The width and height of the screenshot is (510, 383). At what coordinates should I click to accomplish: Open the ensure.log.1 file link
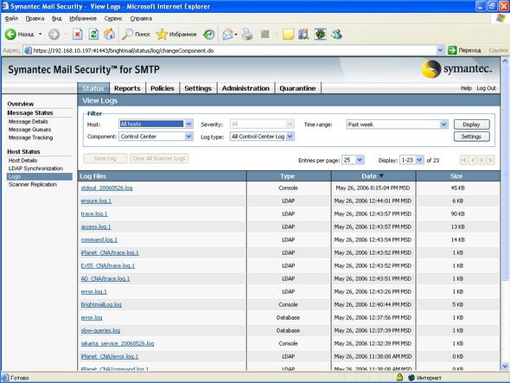coord(96,201)
